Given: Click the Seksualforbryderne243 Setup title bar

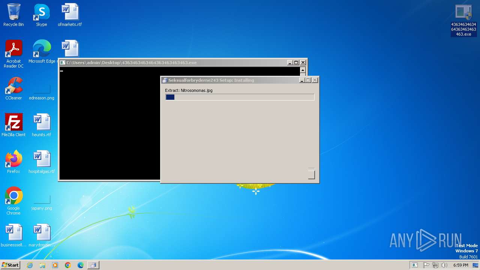Looking at the screenshot, I should click(240, 80).
